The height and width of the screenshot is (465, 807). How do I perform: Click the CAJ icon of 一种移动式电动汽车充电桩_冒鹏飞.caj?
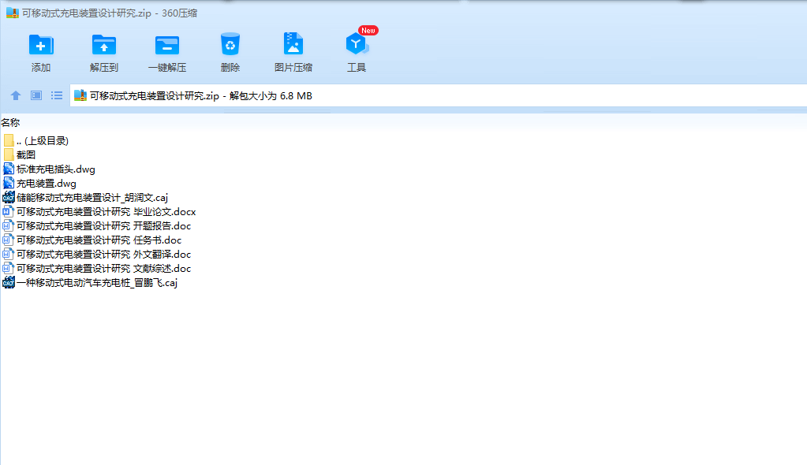(x=9, y=282)
